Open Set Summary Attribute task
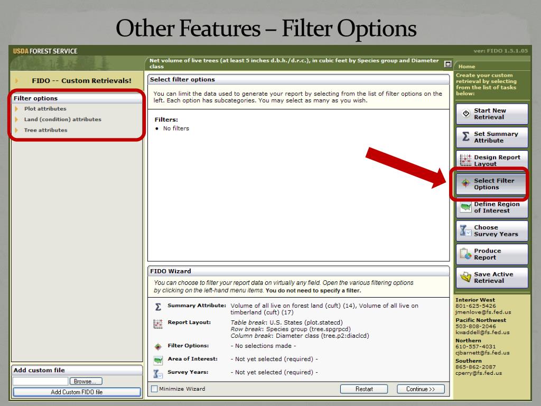 (492, 137)
